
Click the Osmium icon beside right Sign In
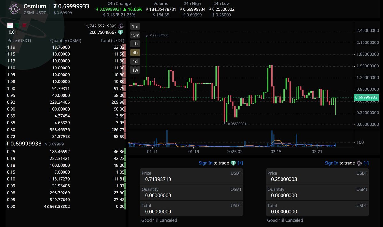point(359,163)
